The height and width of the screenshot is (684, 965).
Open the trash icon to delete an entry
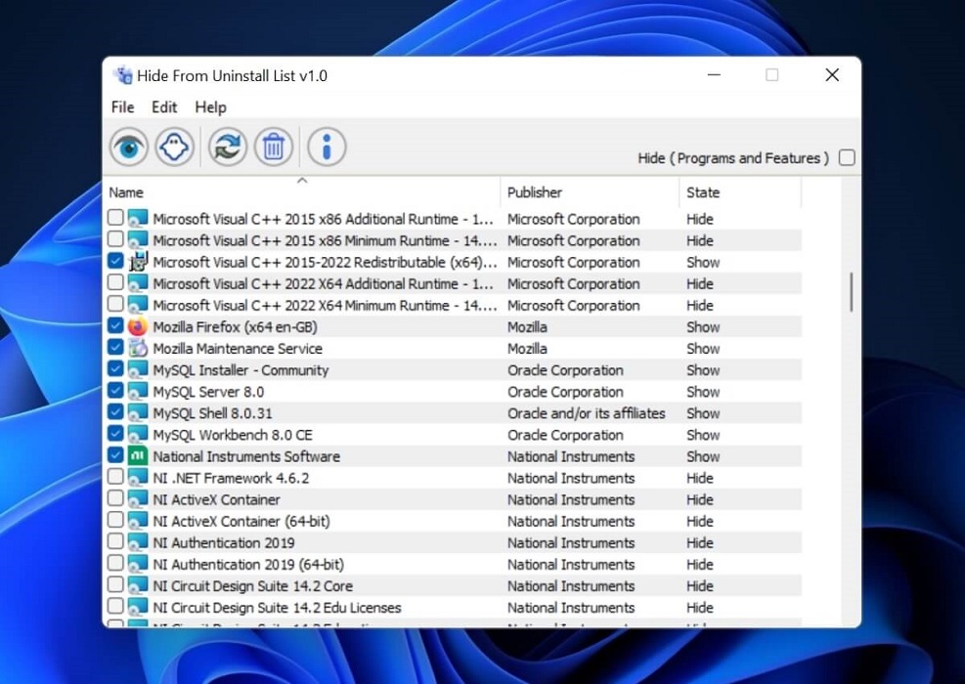pos(274,147)
